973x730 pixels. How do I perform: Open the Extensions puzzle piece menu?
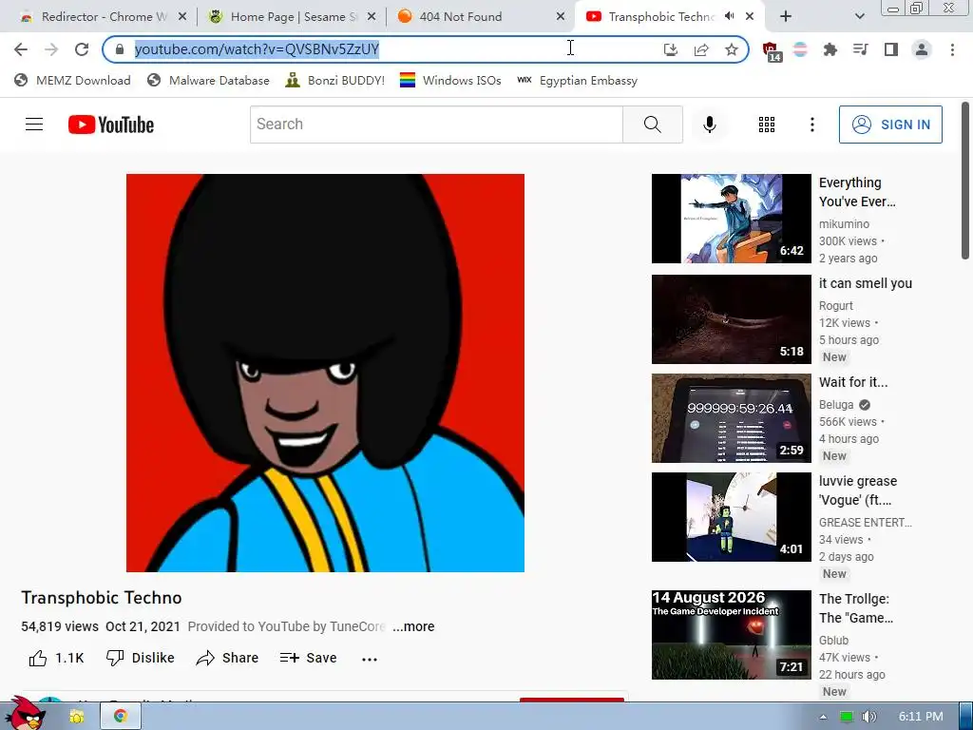[x=830, y=49]
